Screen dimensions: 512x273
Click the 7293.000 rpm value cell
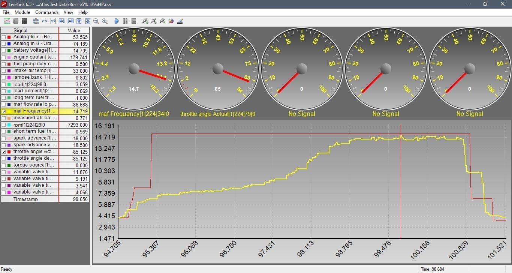click(74, 125)
